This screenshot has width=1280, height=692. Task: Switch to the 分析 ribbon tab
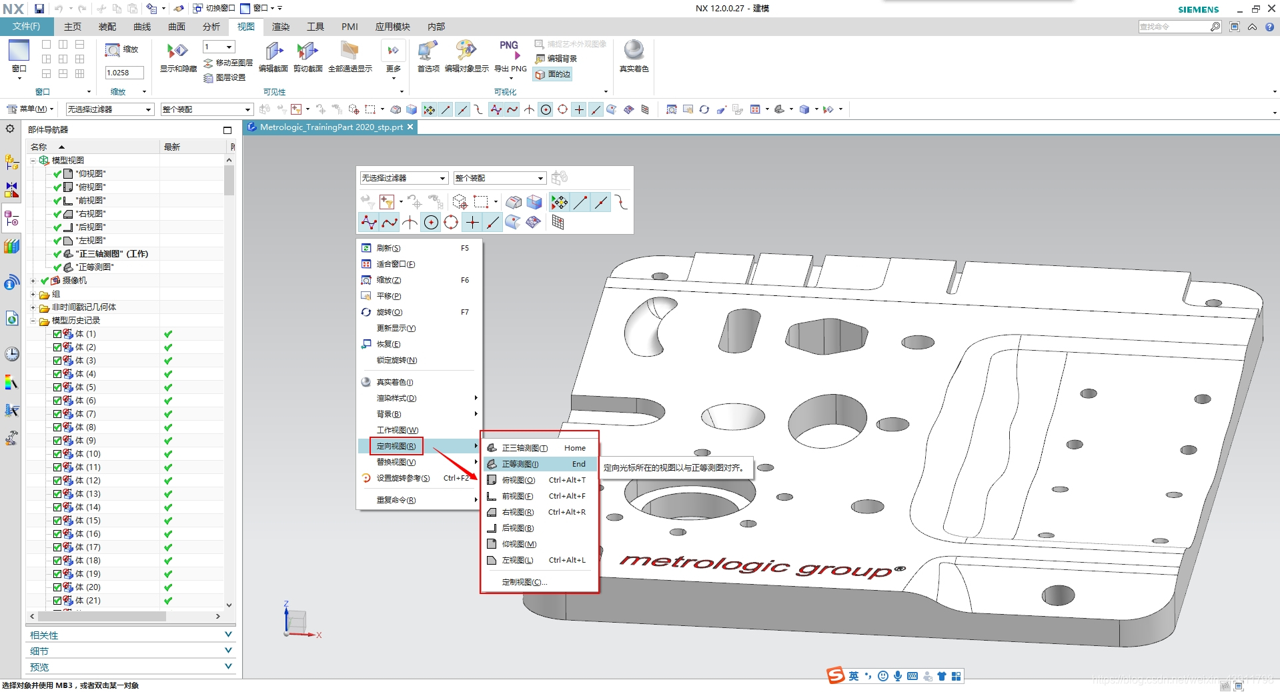point(211,27)
